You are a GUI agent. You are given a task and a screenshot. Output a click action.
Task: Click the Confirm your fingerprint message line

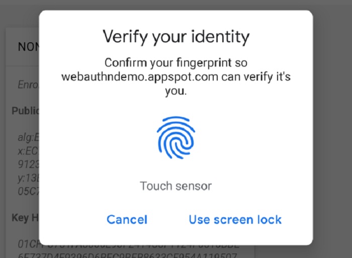176,63
